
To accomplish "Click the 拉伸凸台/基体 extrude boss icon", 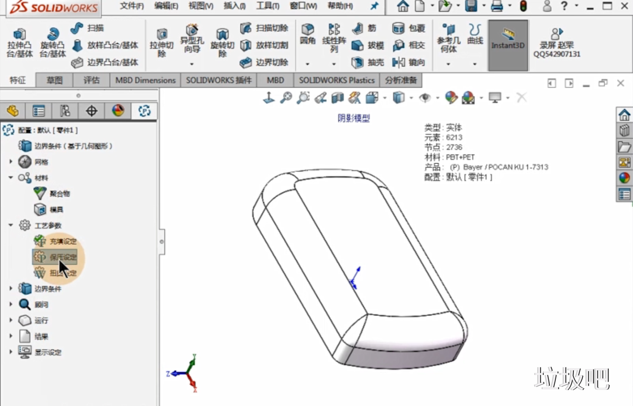I will 19,43.
